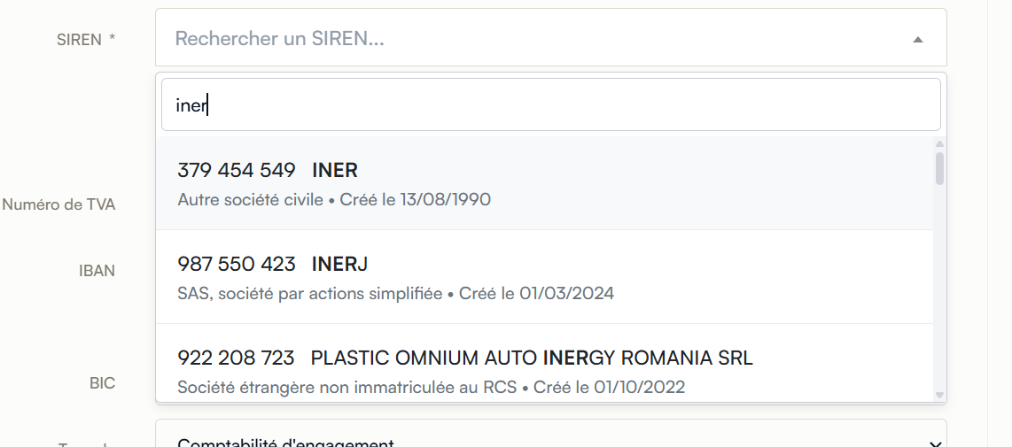The height and width of the screenshot is (447, 1012).
Task: Click the BIC field label
Action: (x=103, y=383)
